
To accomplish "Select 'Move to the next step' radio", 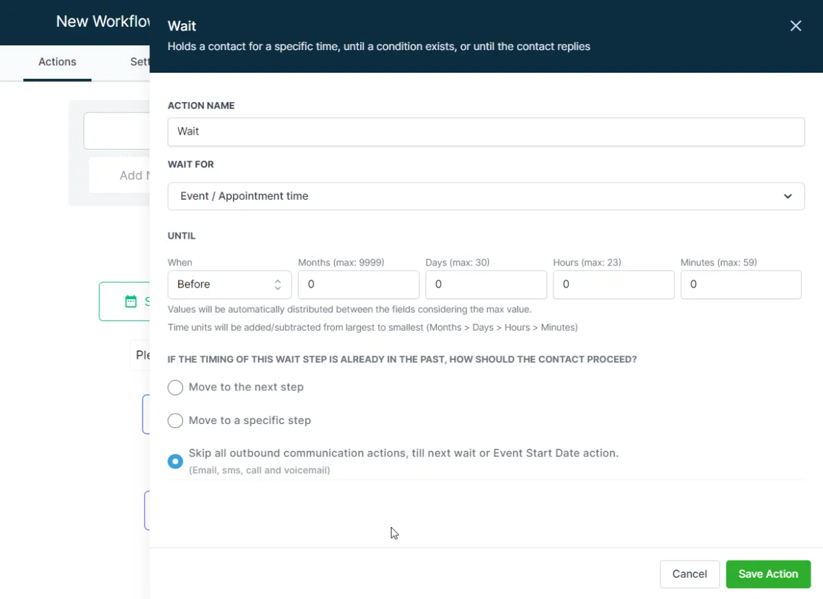I will click(176, 388).
